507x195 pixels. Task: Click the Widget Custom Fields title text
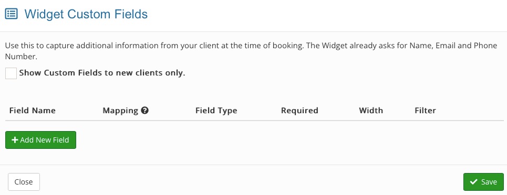pyautogui.click(x=86, y=14)
